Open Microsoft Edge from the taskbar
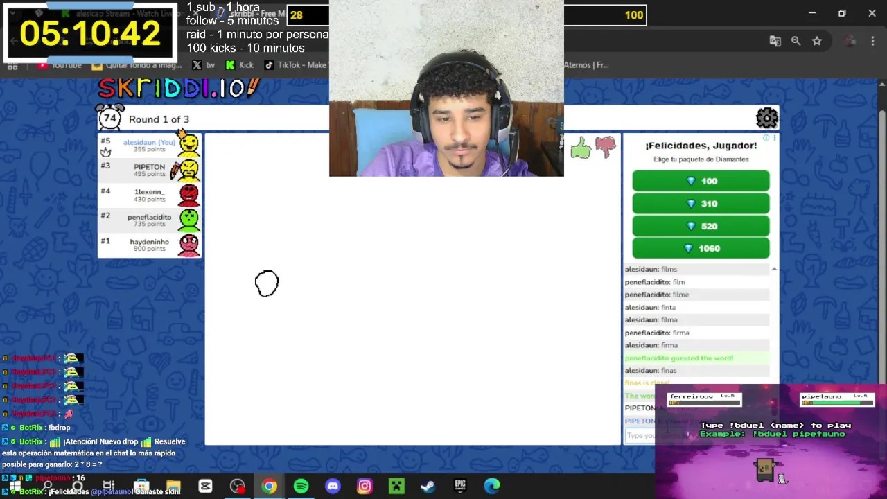887x499 pixels. coord(492,487)
